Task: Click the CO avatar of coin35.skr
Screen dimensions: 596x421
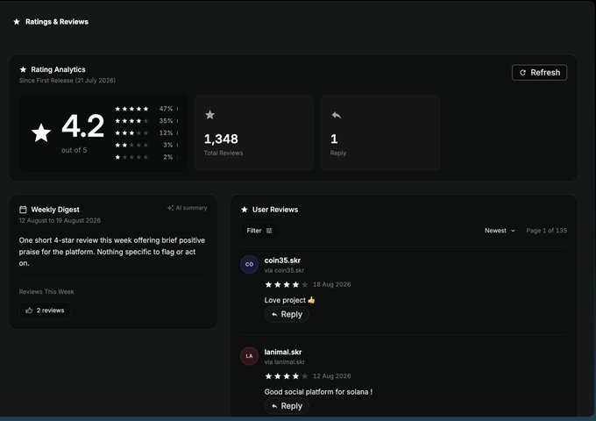Action: (x=249, y=264)
